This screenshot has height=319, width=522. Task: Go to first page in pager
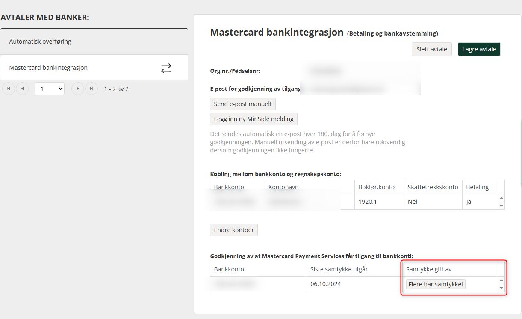pyautogui.click(x=9, y=89)
